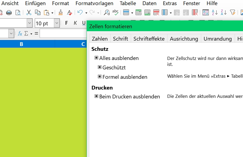Image resolution: width=243 pixels, height=157 pixels.
Task: Open the Formatvorlagen menu
Action: (94, 3)
